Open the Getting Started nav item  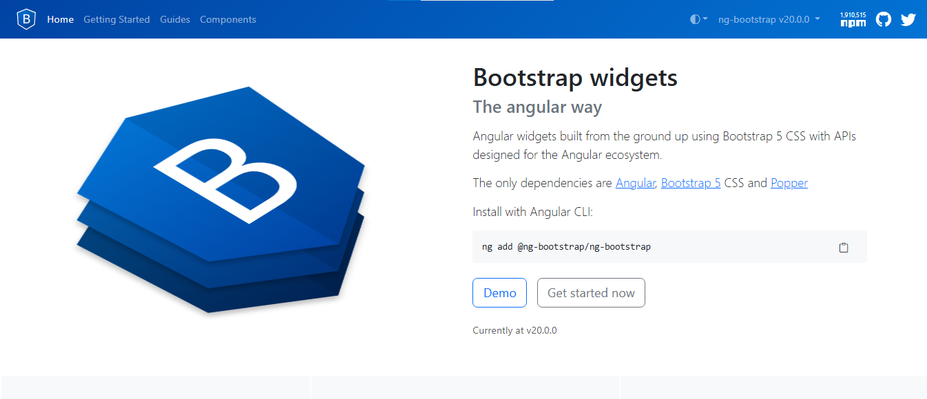tap(116, 19)
